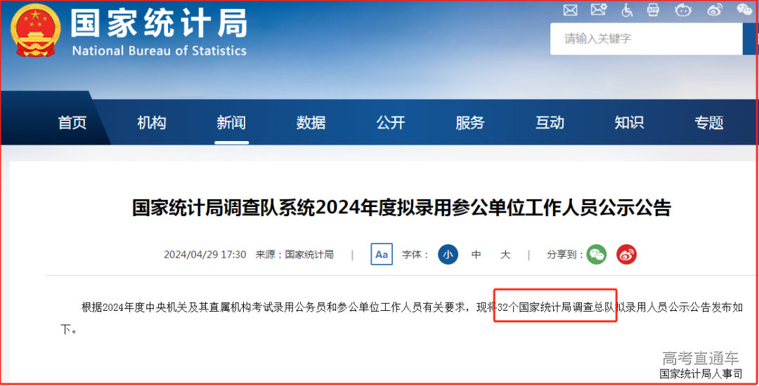Click the 请输入关键字 search field

click(647, 39)
